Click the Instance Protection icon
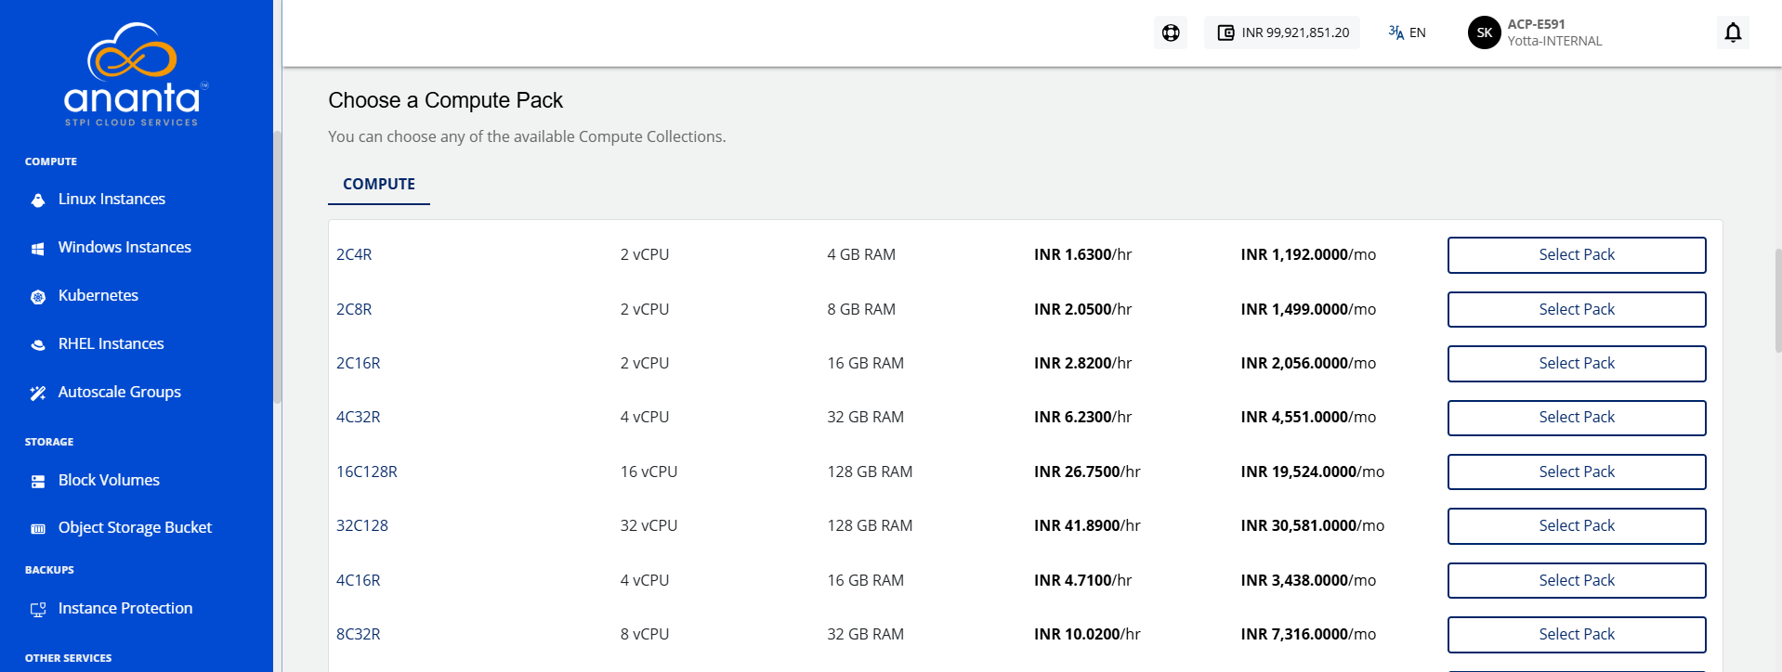Image resolution: width=1782 pixels, height=672 pixels. click(38, 609)
